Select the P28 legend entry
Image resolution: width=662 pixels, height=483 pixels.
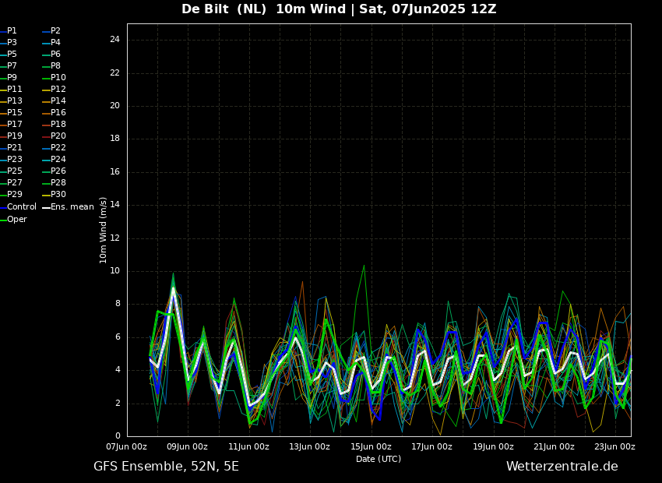click(58, 183)
